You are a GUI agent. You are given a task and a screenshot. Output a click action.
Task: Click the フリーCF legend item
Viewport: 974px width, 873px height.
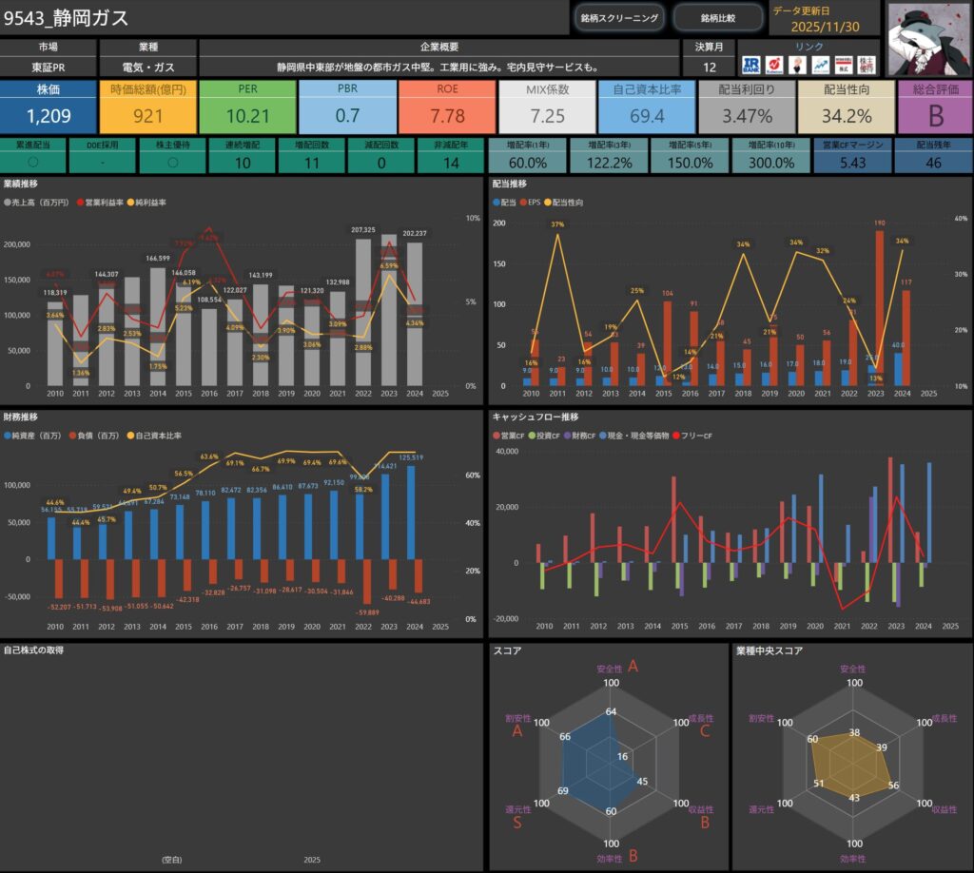[x=694, y=436]
